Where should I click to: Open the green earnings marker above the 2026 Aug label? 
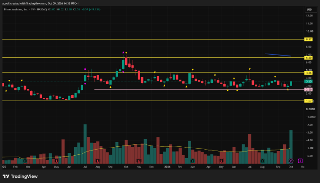click(262, 161)
